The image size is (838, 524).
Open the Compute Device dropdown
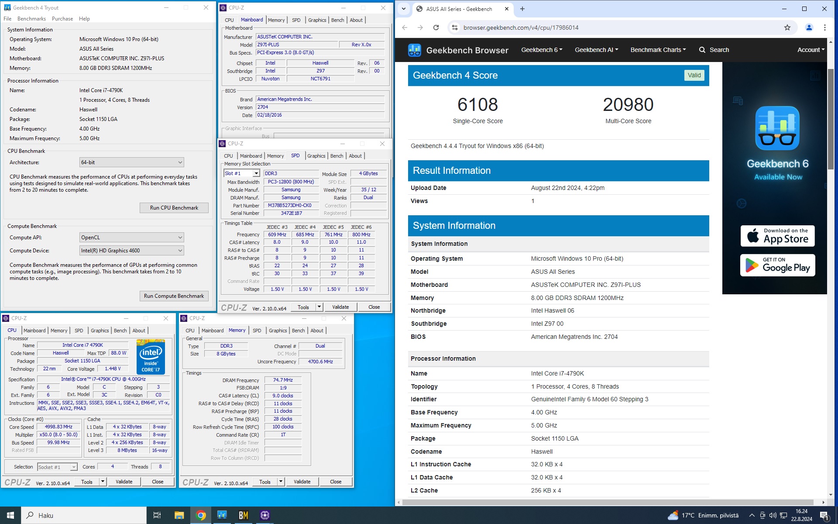tap(131, 251)
